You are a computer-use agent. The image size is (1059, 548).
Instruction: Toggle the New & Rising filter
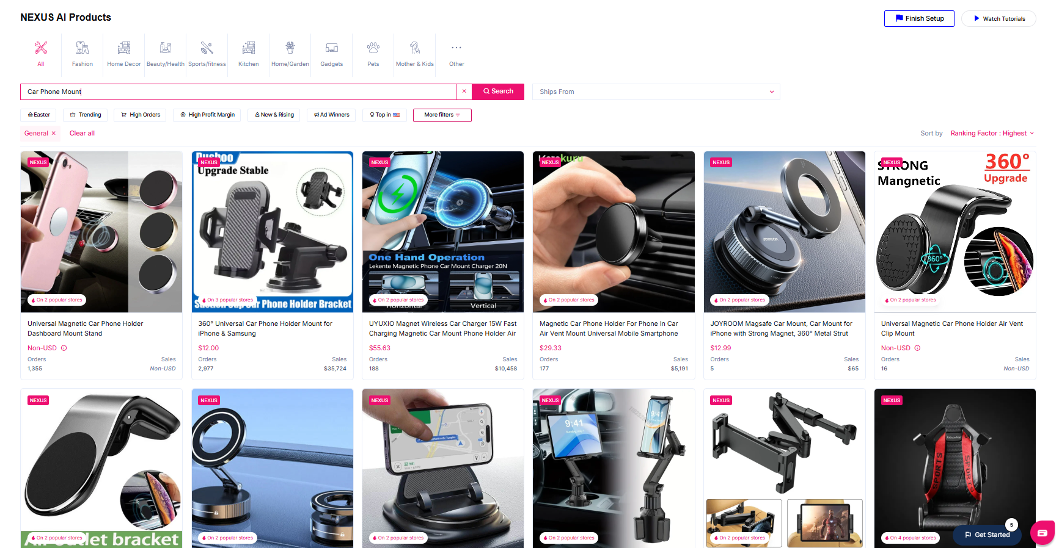(x=274, y=115)
